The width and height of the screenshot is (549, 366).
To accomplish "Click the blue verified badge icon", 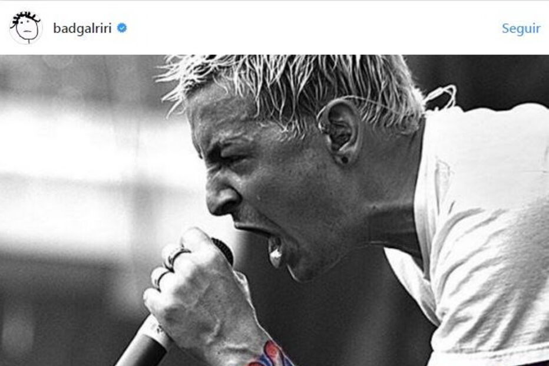I will 121,28.
